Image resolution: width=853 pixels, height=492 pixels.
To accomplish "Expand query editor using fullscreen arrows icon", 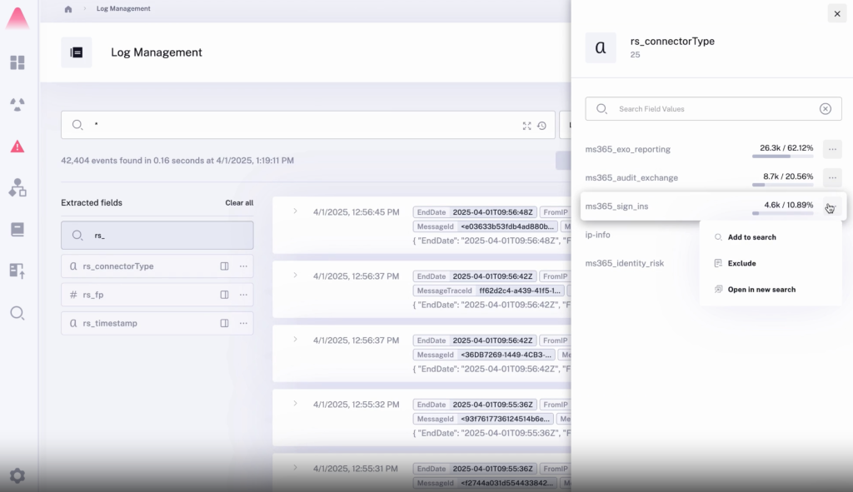I will 526,126.
